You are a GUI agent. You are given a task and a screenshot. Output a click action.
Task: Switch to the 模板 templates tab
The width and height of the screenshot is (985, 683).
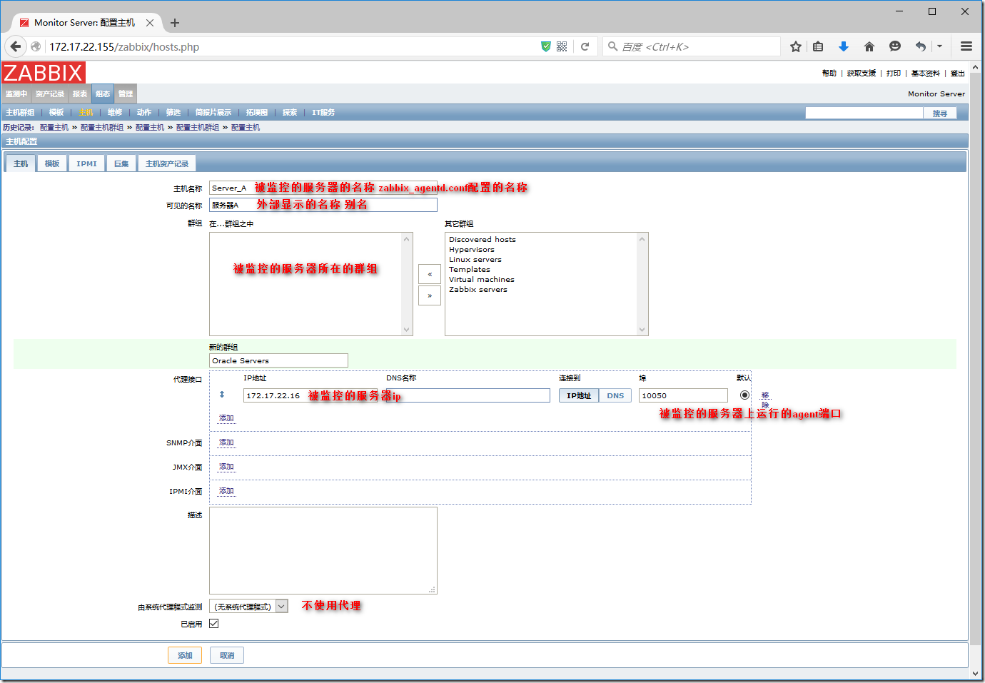coord(52,163)
